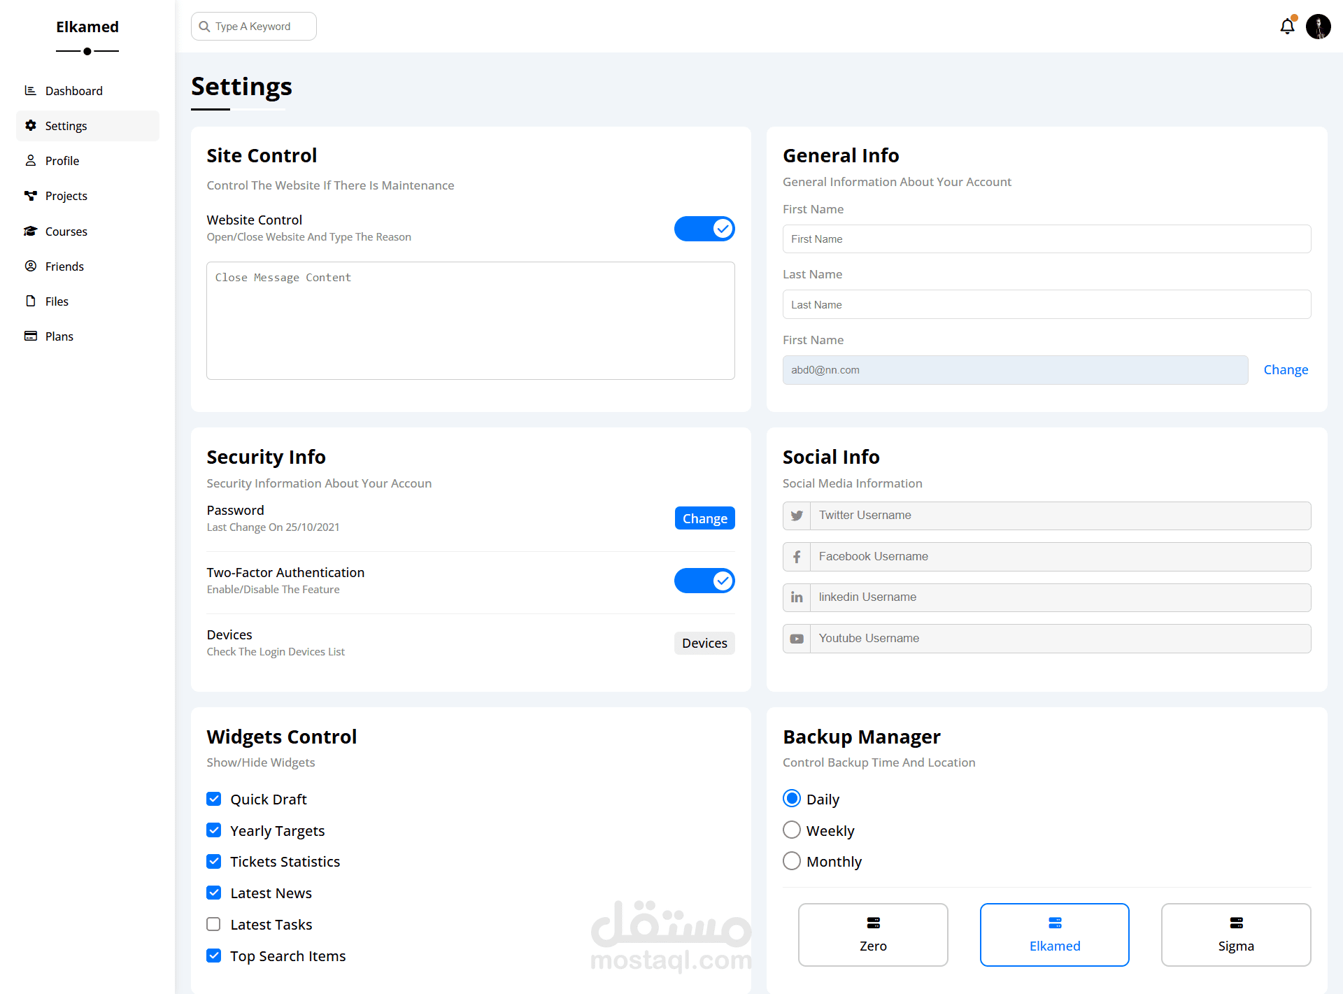The width and height of the screenshot is (1343, 994).
Task: Select the Weekly backup radio button
Action: [x=792, y=830]
